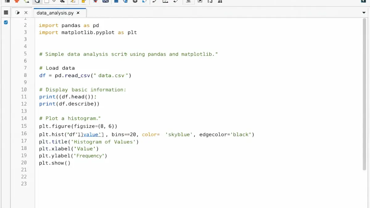Image resolution: width=370 pixels, height=208 pixels.
Task: Click line number 20 in the gutter
Action: [x=24, y=162]
